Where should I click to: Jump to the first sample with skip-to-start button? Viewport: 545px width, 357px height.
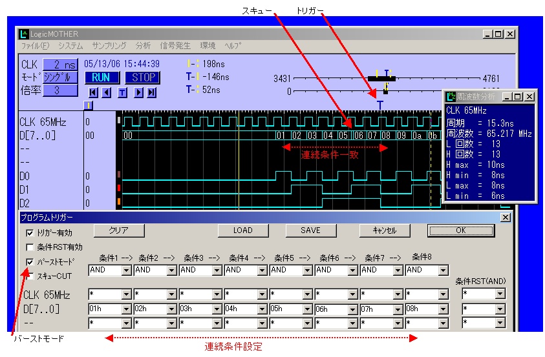93,92
